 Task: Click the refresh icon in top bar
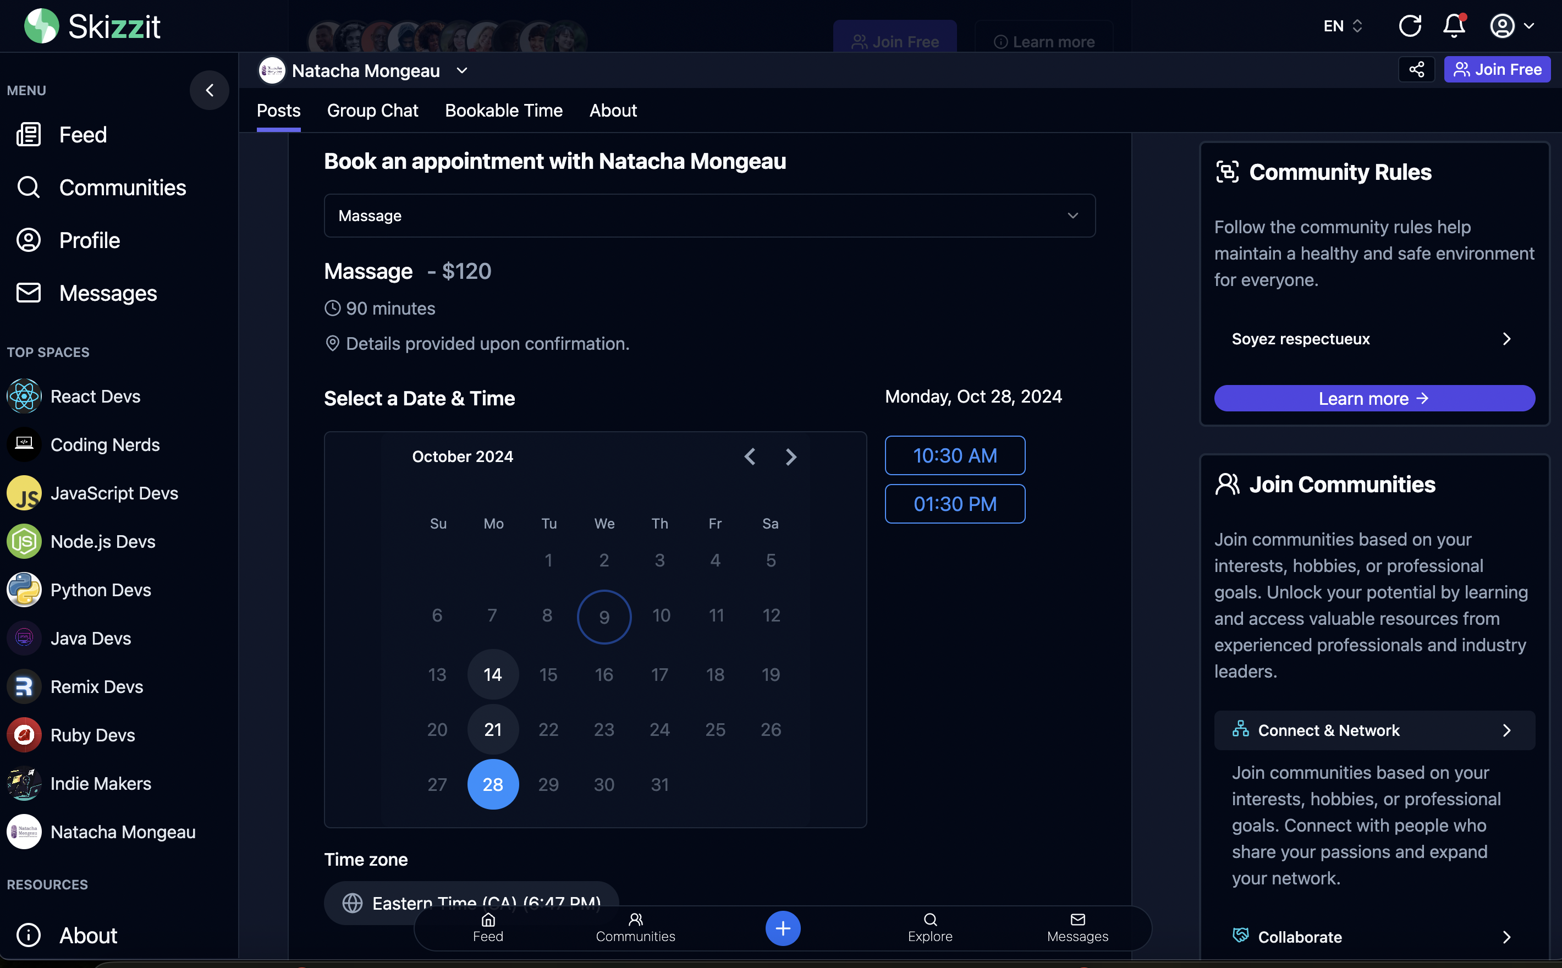[1409, 26]
